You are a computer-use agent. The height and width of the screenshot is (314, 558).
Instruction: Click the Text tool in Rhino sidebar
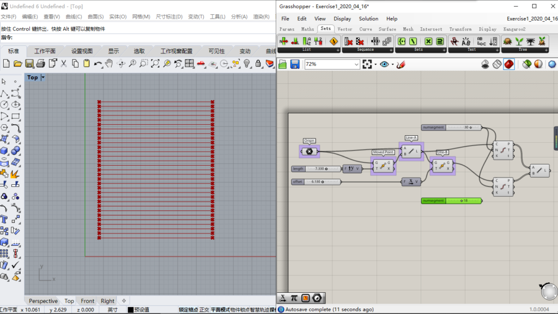(x=4, y=219)
